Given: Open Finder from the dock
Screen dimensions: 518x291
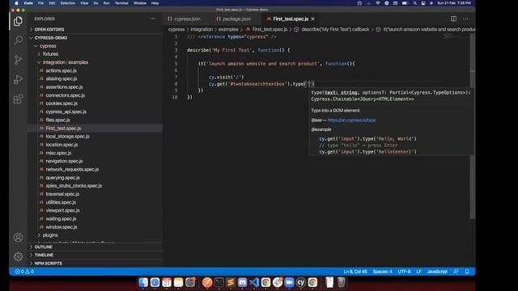Looking at the screenshot, I should 143,282.
